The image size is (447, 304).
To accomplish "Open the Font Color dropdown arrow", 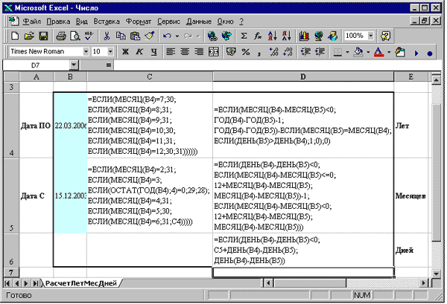I will tap(389, 52).
